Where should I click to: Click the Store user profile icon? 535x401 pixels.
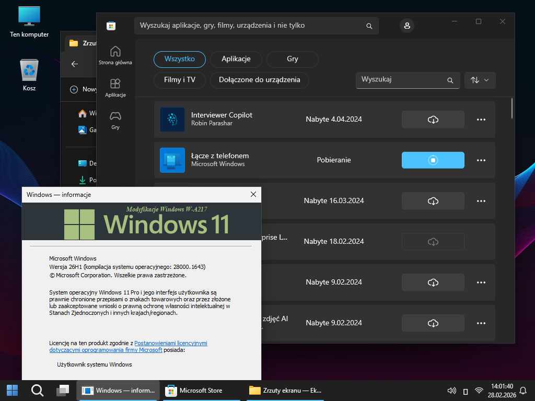(407, 26)
